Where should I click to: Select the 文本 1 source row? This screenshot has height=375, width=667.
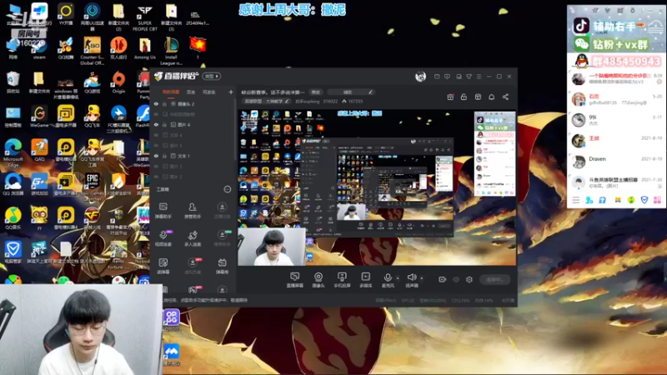coord(193,156)
